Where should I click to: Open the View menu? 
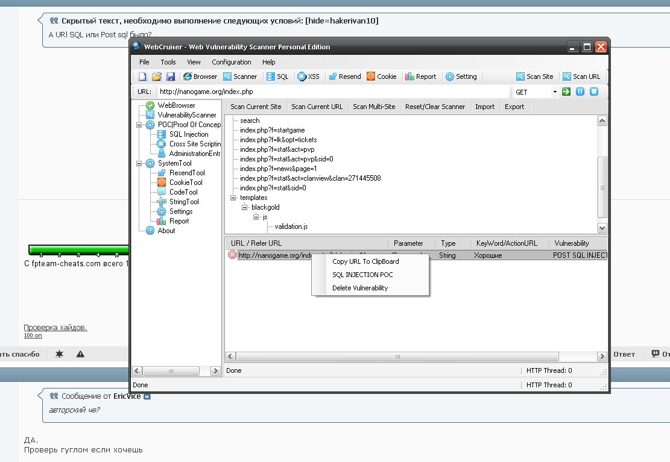tap(194, 62)
